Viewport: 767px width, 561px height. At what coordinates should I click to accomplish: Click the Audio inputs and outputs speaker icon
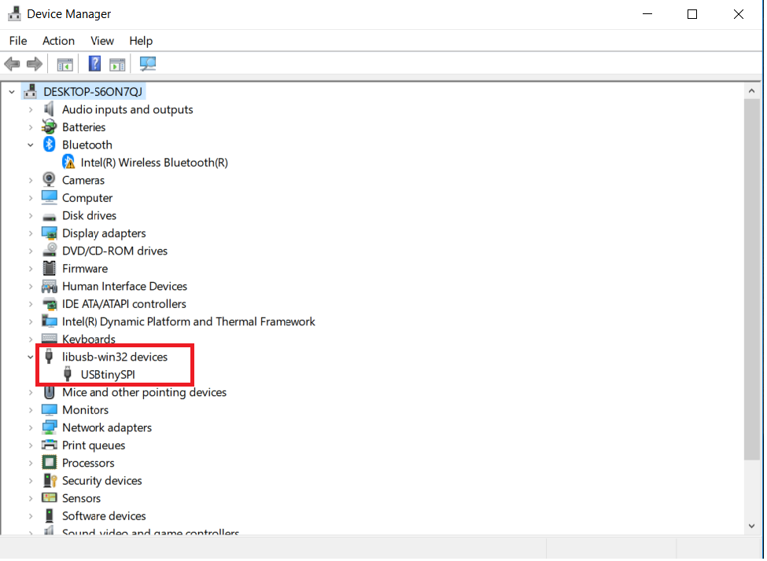pos(49,109)
